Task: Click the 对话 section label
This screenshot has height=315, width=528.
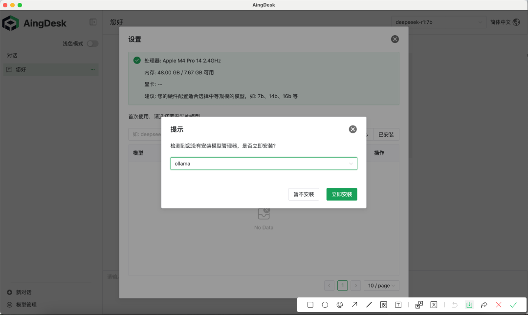Action: point(12,56)
